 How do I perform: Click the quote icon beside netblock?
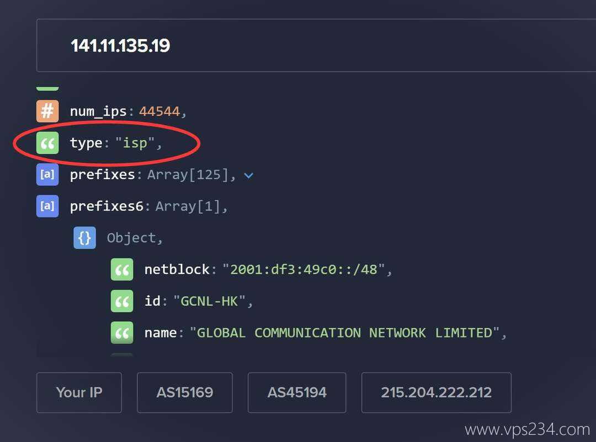pos(122,269)
